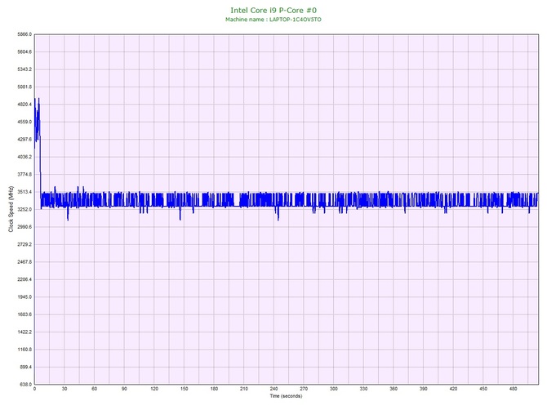Click the 'Time (seconds)' axis label
Screen dimensions: 547x410
[x=286, y=396]
